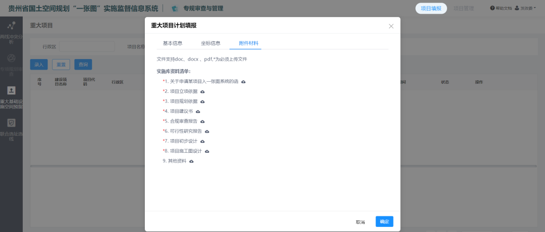545x232 pixels.
Task: Expand the 发改委 user dropdown
Action: click(524, 9)
